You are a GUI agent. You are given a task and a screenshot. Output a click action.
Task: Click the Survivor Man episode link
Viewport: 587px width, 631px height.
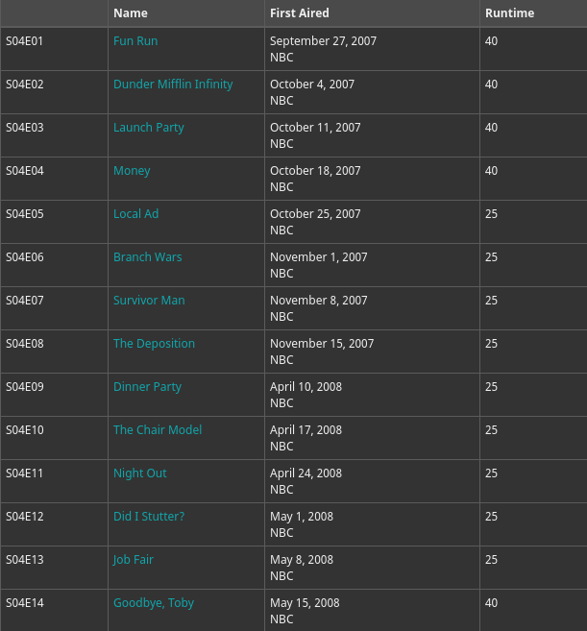(149, 301)
